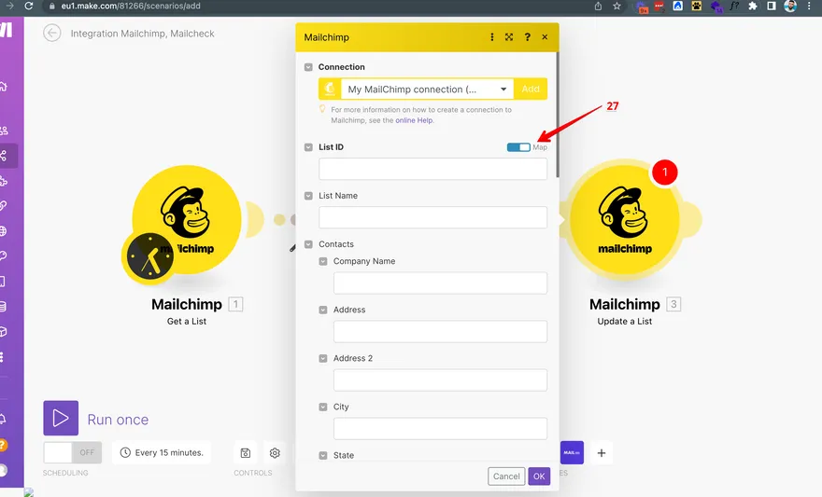
Task: Open the Devices icon in the sidebar
Action: (x=3, y=282)
